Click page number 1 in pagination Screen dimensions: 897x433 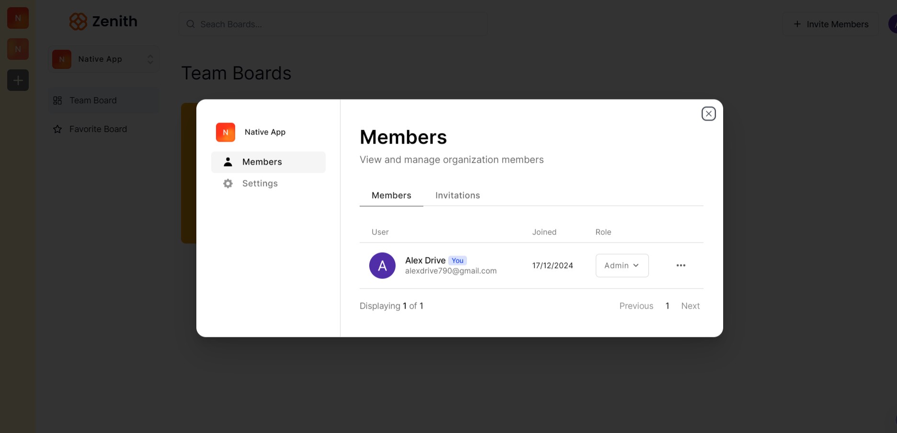pyautogui.click(x=667, y=306)
